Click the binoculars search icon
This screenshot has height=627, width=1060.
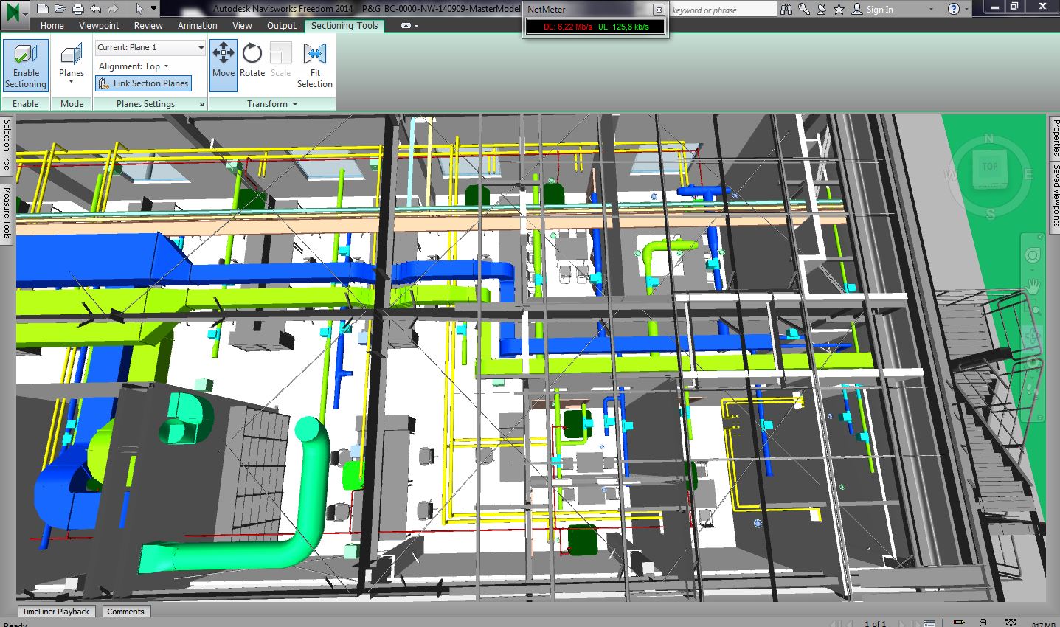(786, 9)
